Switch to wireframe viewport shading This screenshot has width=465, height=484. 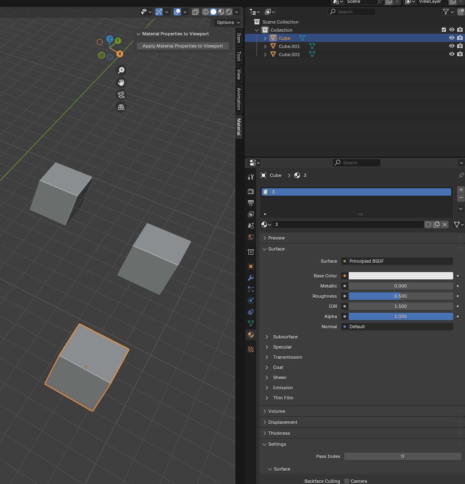[x=206, y=12]
